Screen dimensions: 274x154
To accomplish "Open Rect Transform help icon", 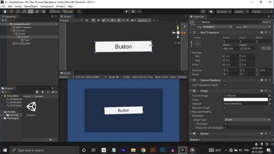I will (262, 33).
